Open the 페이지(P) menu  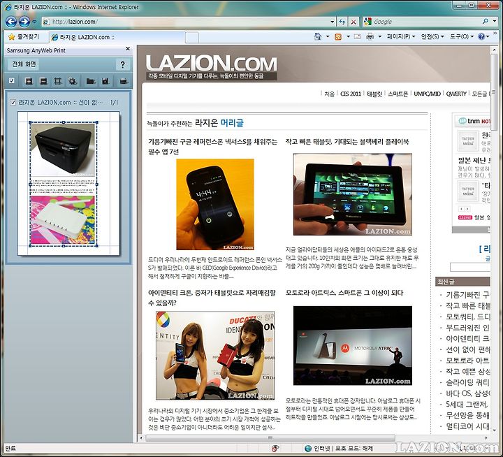401,36
